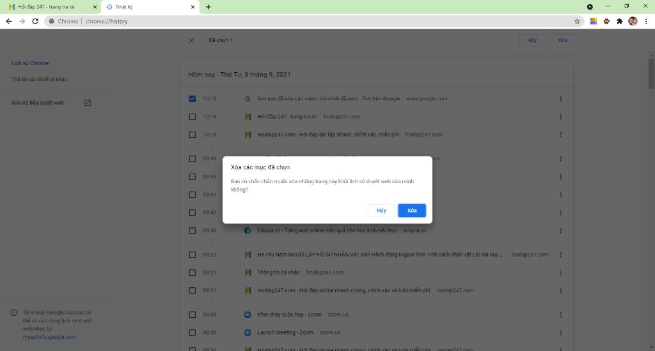The height and width of the screenshot is (351, 655).
Task: Click the Google favicon of the search entry
Action: click(x=248, y=99)
